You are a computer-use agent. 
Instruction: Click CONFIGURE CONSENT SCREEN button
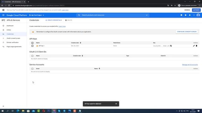(187, 32)
